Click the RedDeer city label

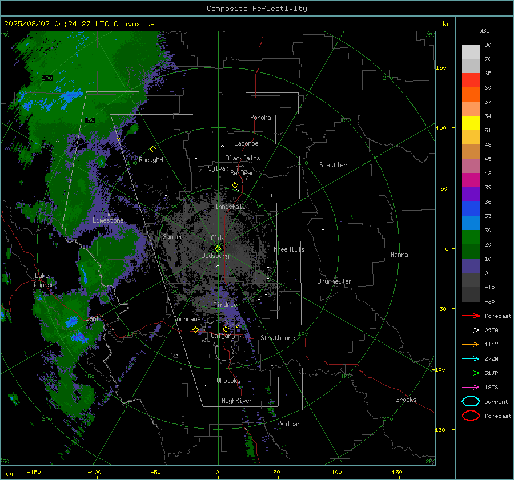[x=242, y=173]
